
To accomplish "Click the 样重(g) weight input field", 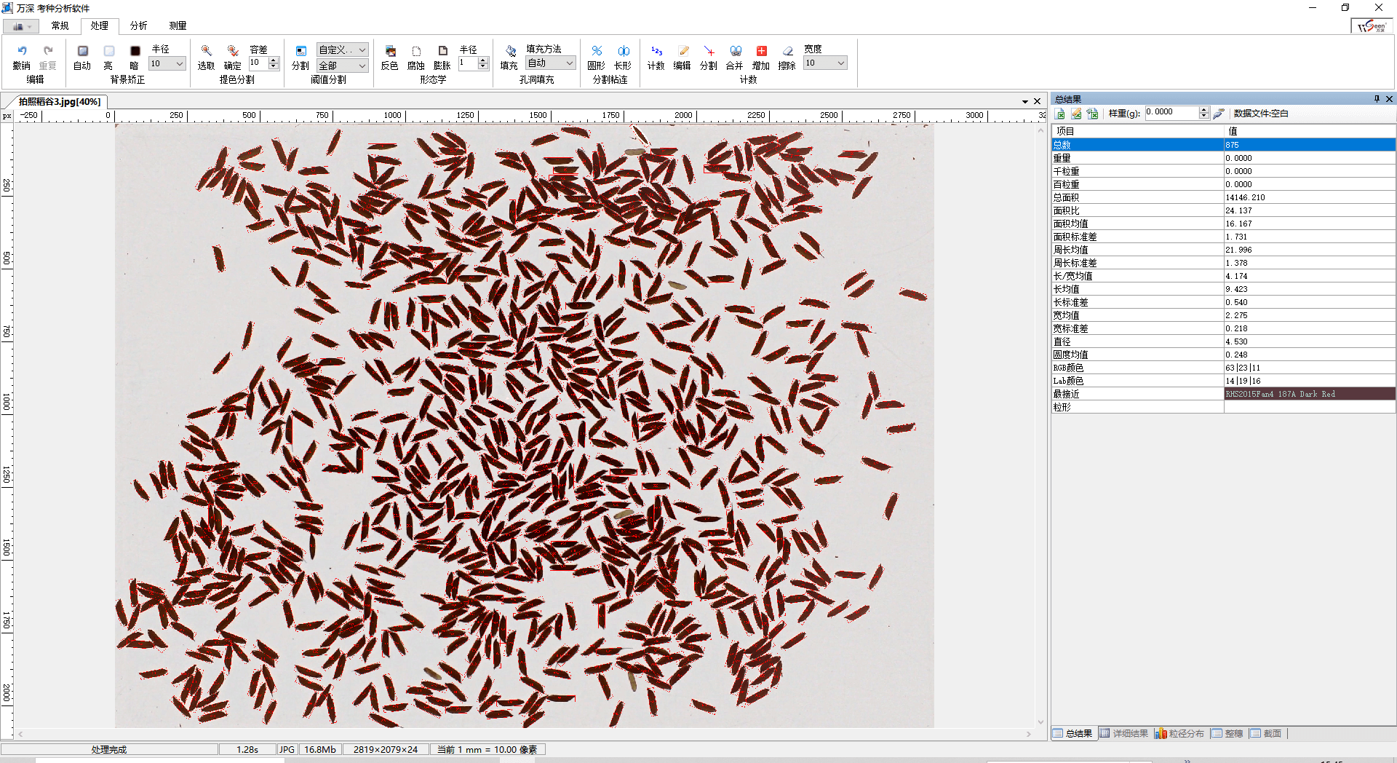I will point(1171,113).
